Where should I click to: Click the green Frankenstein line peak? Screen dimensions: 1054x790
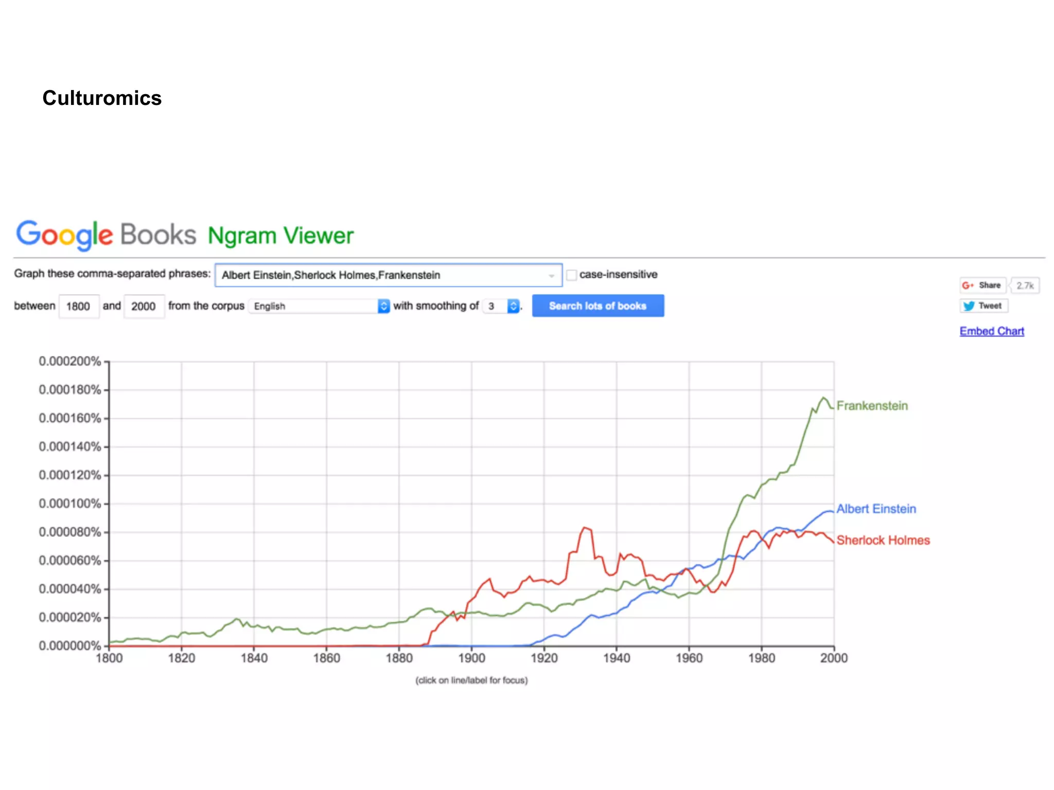click(823, 398)
